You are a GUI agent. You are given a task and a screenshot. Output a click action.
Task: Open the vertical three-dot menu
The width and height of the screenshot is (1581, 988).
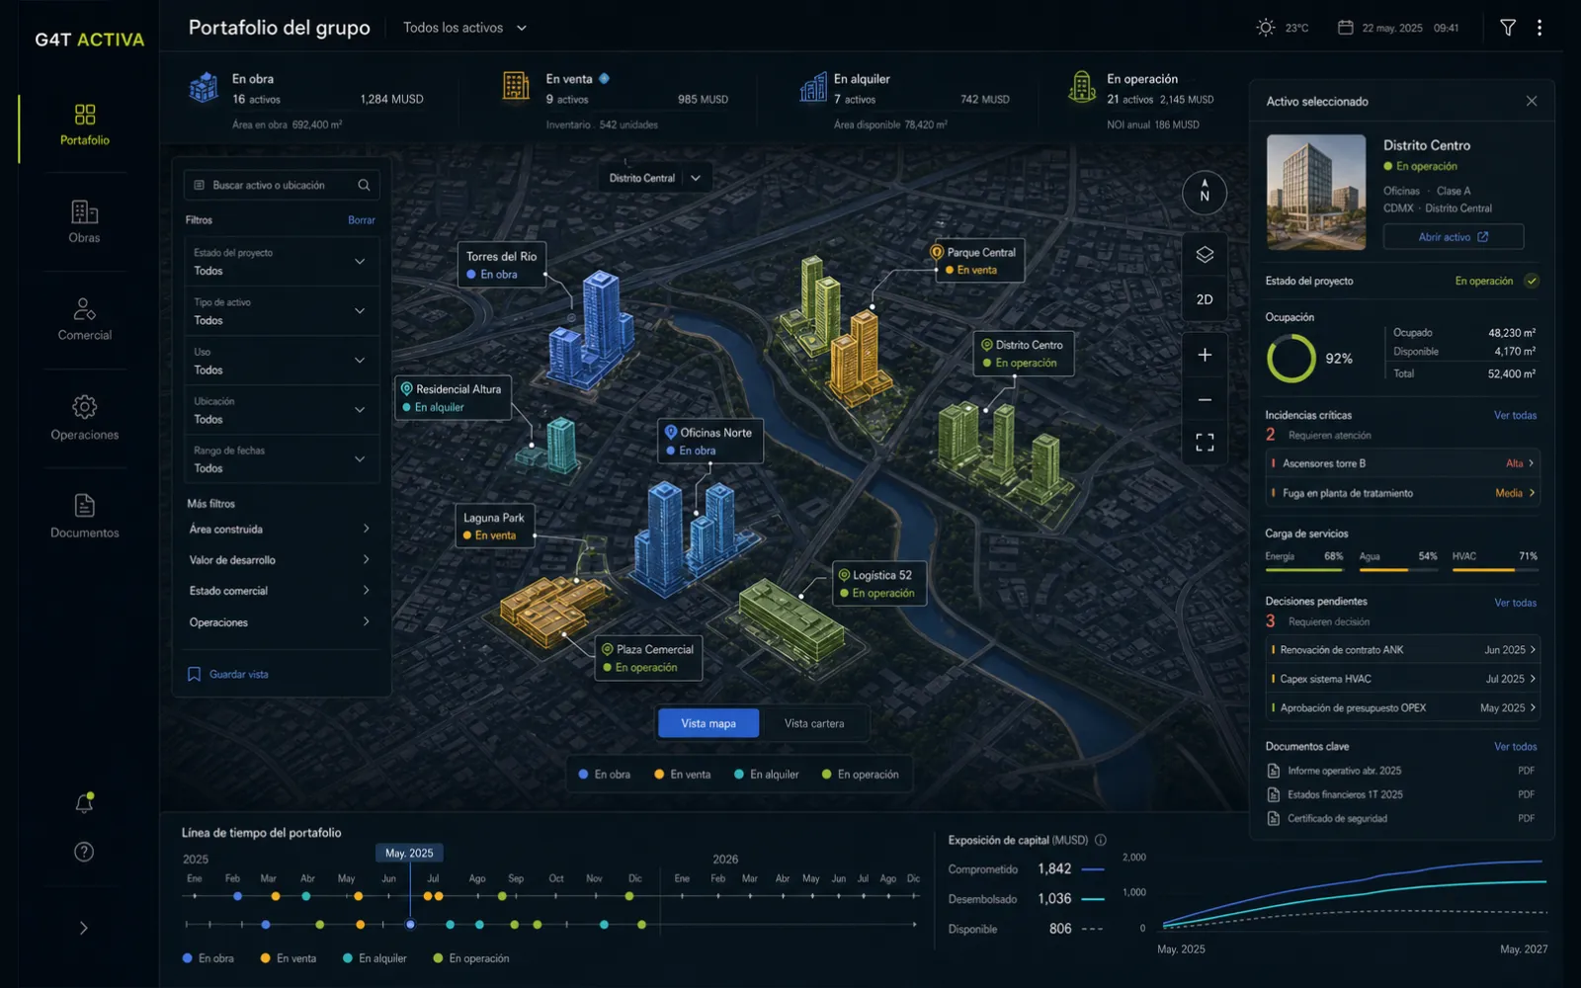click(x=1539, y=28)
